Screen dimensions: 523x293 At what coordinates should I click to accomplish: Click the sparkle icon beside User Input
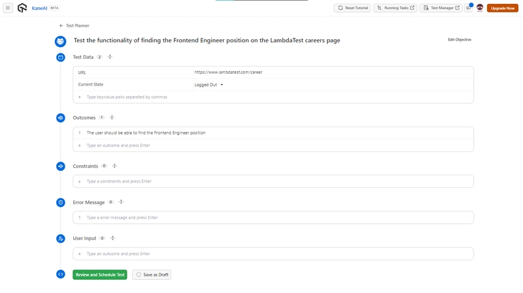click(x=112, y=238)
